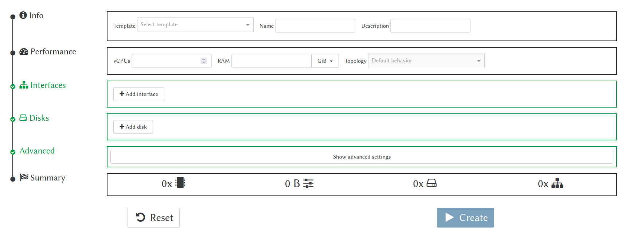Click the disk count icon in summary
Screen dimensions: 625x233
431,183
